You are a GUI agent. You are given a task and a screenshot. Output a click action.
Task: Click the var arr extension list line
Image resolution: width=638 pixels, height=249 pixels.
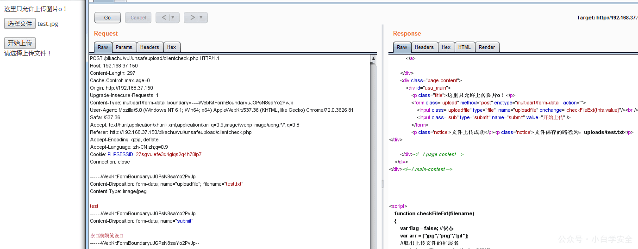coord(434,236)
